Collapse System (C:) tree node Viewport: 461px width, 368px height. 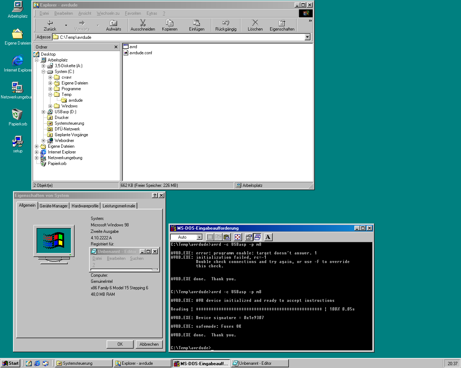(43, 72)
